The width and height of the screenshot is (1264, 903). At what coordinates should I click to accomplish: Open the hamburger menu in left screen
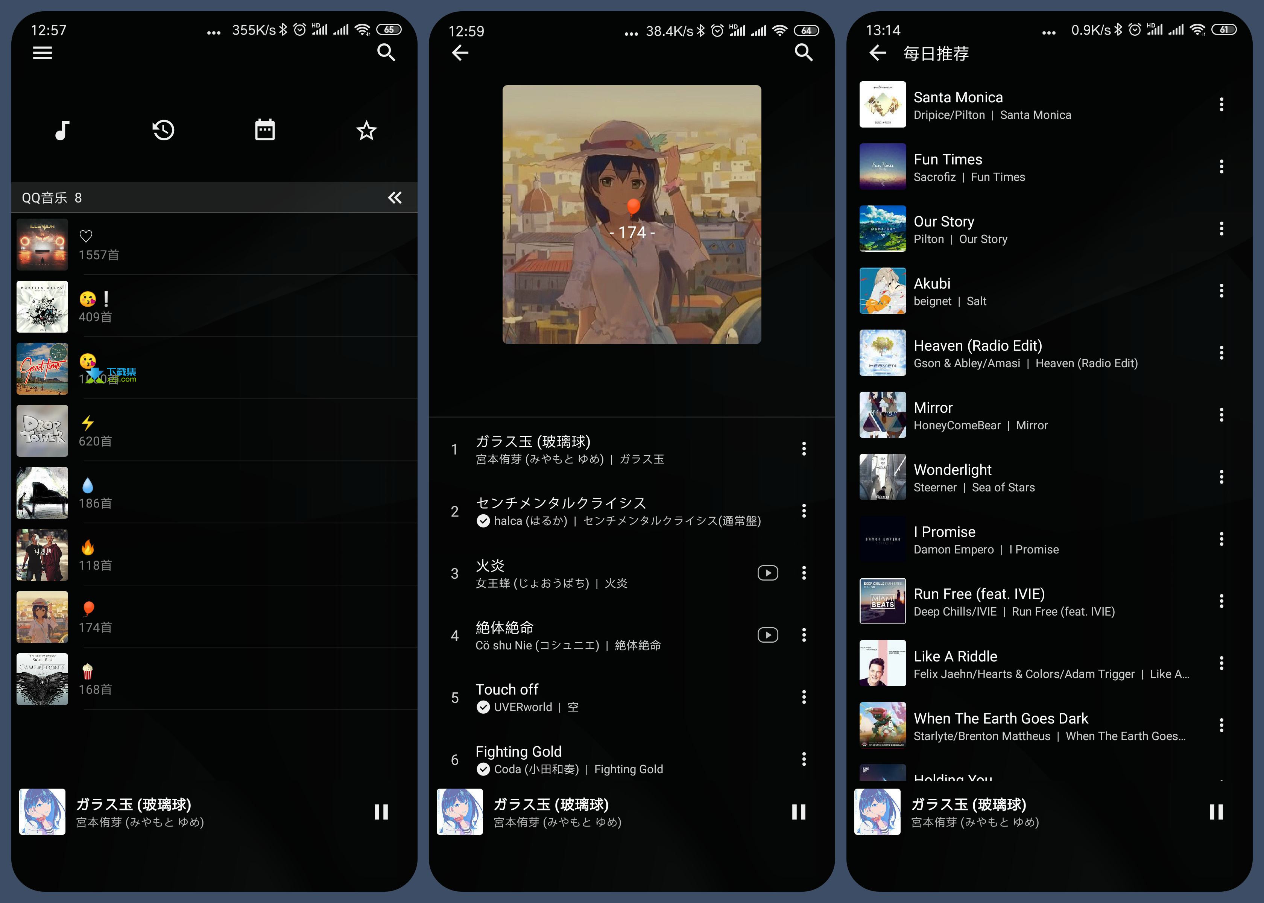42,53
